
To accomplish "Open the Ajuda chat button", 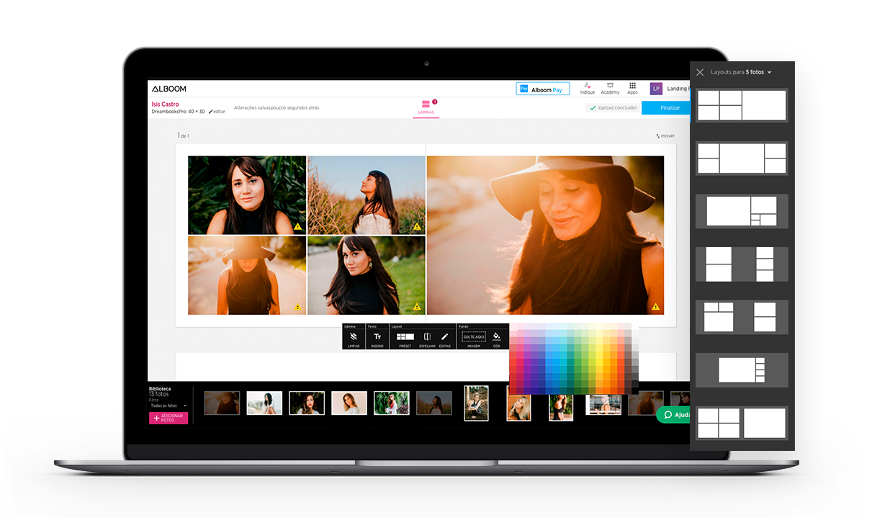I will pos(675,415).
